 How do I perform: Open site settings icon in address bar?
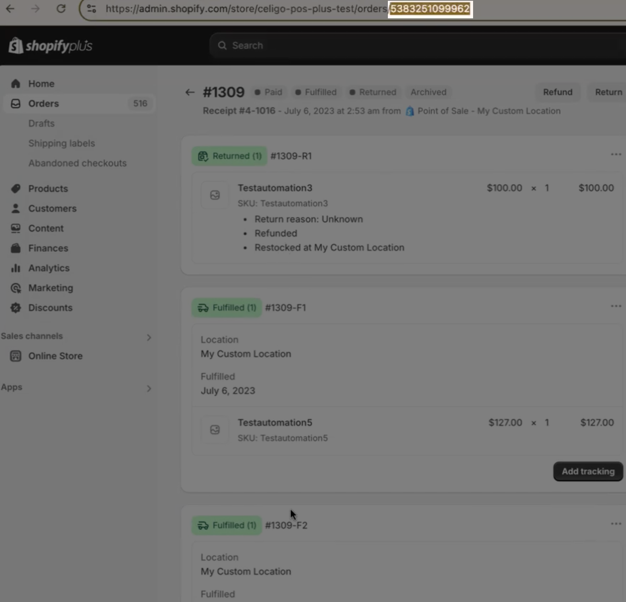(92, 8)
